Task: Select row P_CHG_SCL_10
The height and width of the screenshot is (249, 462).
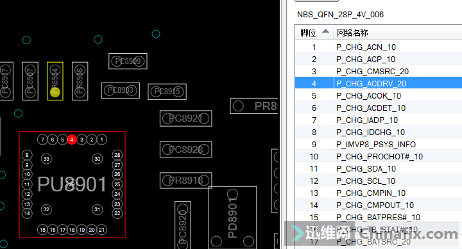Action: (379, 181)
